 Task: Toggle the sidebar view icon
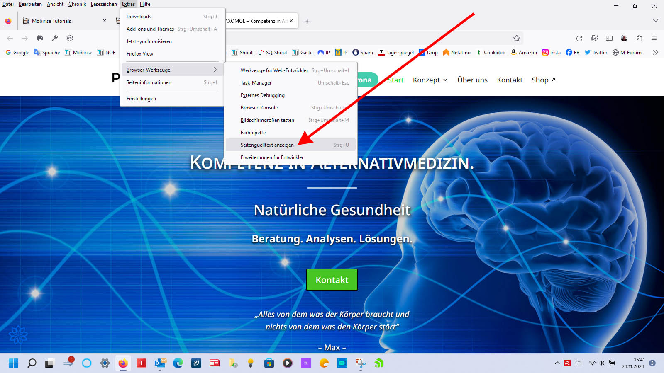tap(609, 38)
